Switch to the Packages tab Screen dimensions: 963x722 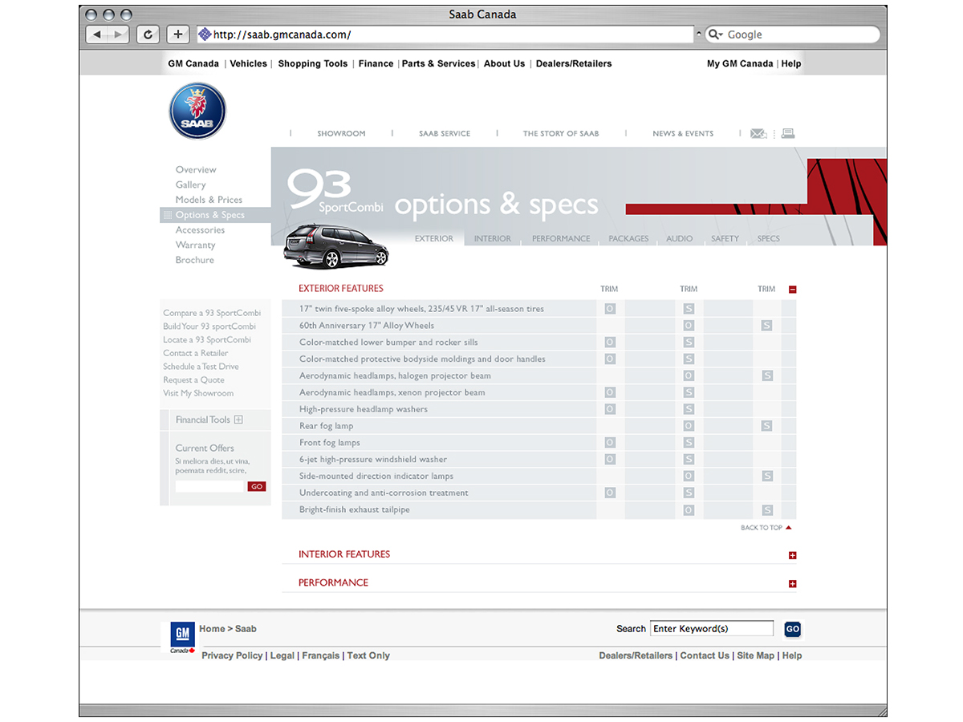[x=628, y=238]
